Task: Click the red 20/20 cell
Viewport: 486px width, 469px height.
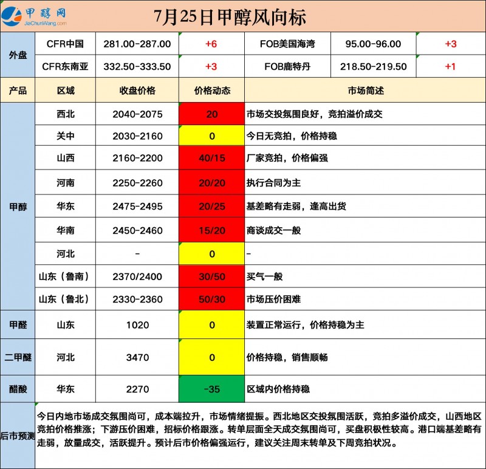Action: tap(211, 183)
